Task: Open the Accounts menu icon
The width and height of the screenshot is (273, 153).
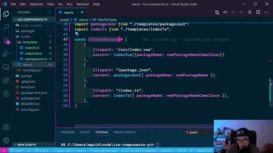Action: tap(6, 127)
